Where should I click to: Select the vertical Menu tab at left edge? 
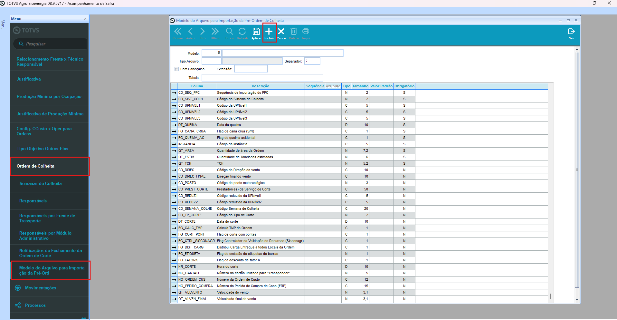tap(3, 24)
